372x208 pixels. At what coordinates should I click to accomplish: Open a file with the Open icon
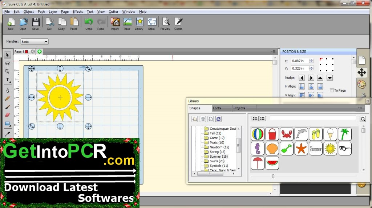coord(23,24)
